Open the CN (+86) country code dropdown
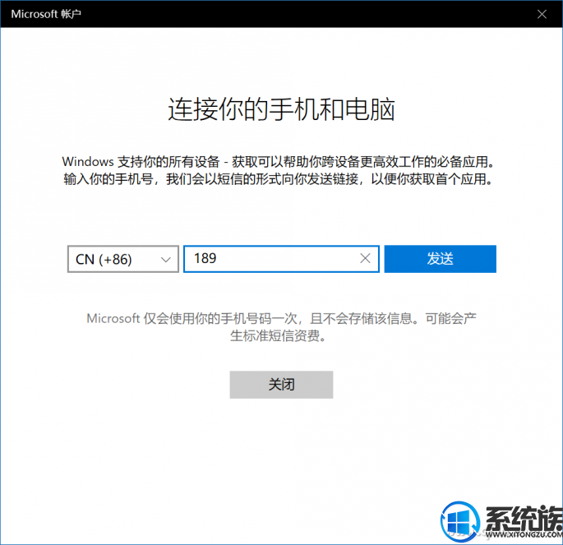 (x=122, y=259)
